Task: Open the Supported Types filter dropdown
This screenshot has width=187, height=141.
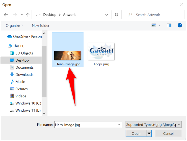Action: click(154, 125)
